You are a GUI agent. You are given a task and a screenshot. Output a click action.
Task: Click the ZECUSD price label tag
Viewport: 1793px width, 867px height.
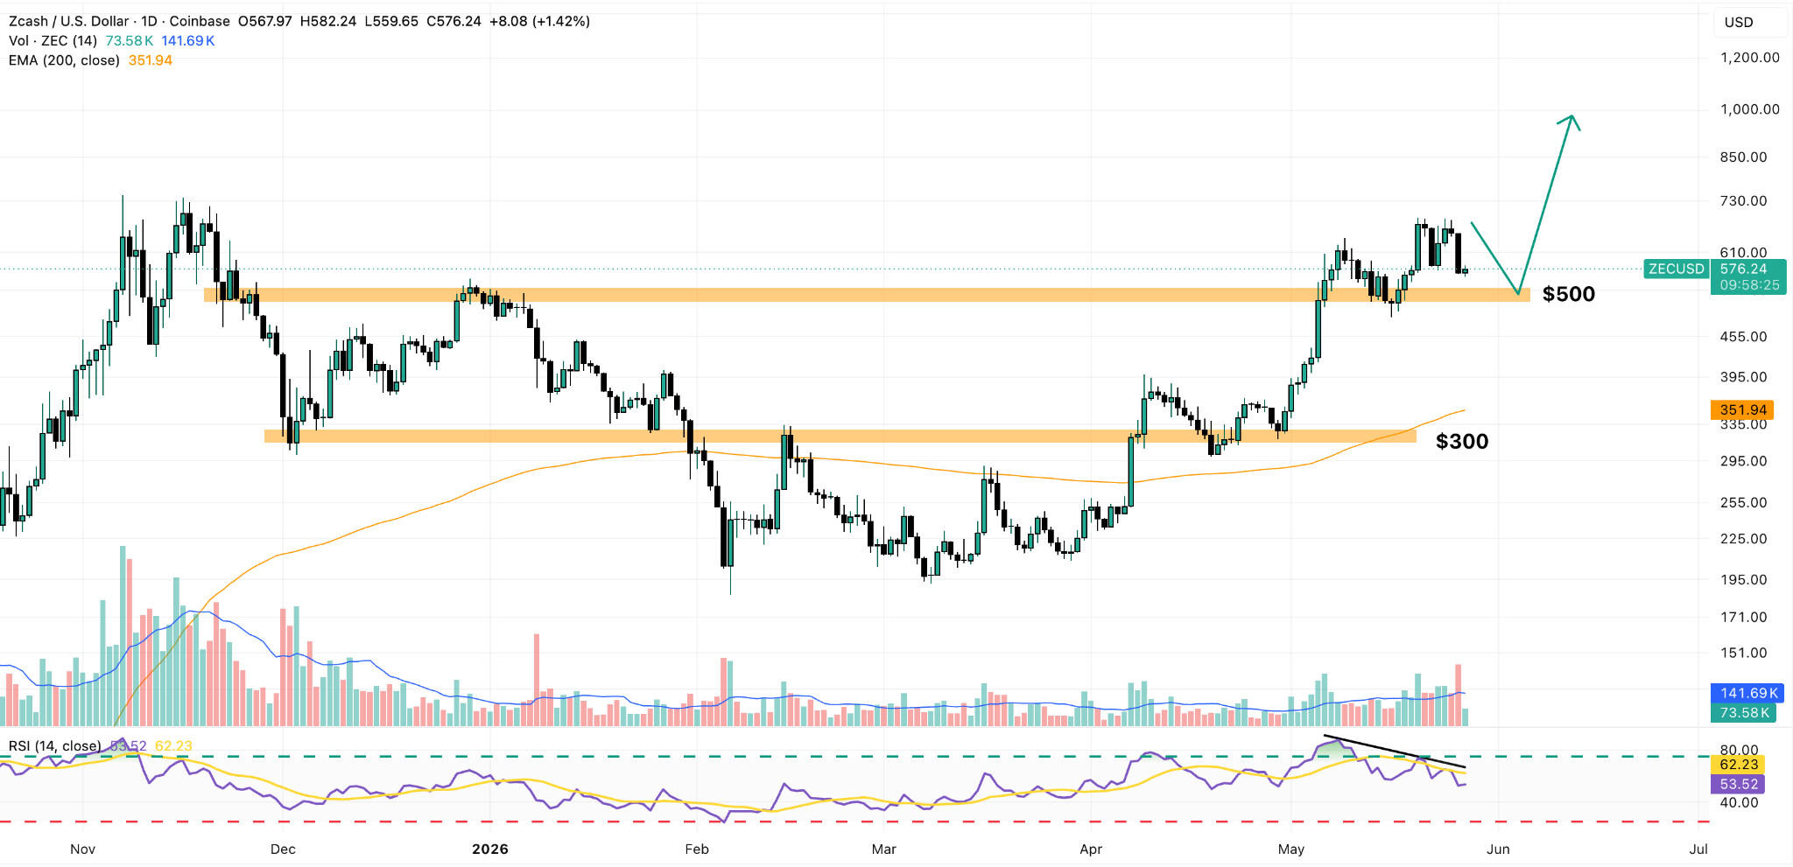(1677, 269)
